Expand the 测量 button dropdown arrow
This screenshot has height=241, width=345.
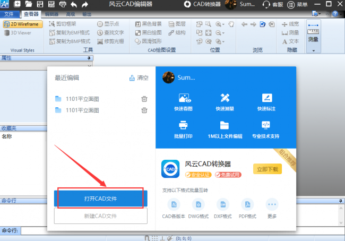314,50
